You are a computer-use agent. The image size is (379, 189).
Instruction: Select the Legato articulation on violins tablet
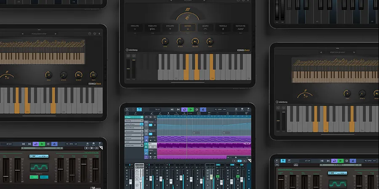pos(205,28)
